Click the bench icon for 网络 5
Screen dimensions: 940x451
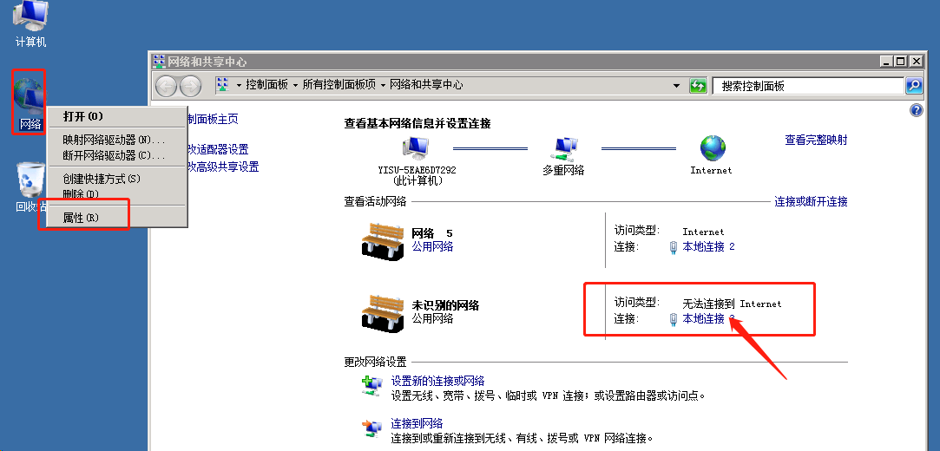point(383,241)
